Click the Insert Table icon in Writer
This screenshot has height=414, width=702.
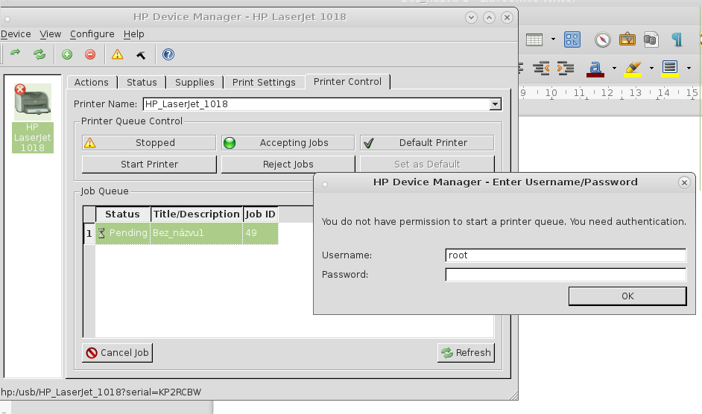534,39
